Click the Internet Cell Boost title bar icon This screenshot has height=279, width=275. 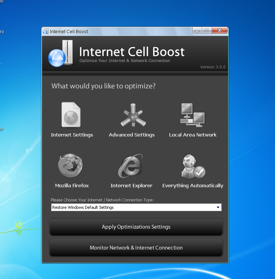[x=46, y=31]
